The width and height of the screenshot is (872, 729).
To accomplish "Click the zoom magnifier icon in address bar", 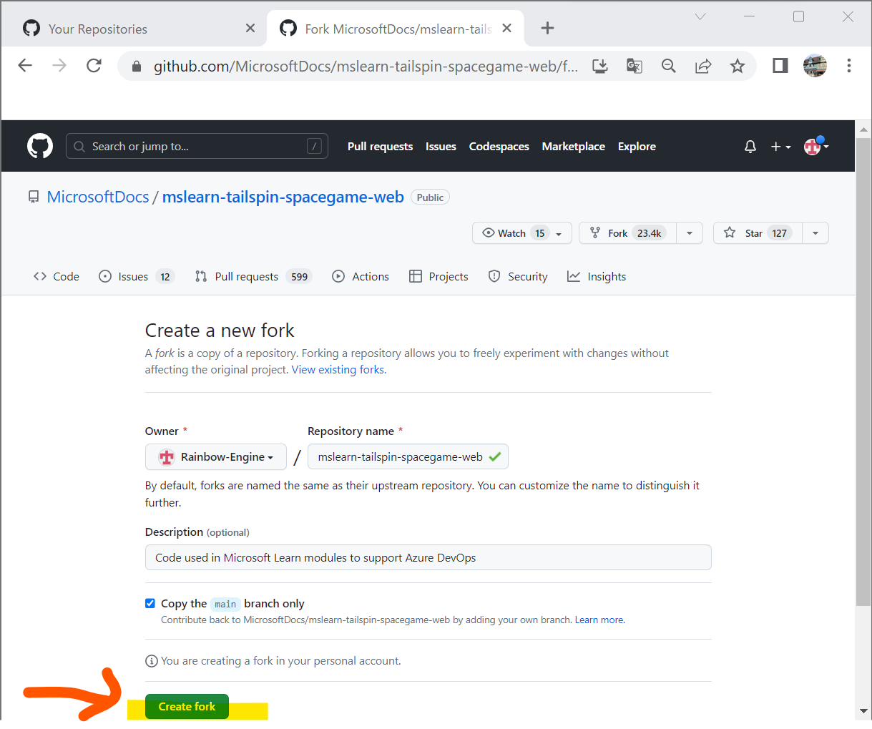I will pos(669,66).
